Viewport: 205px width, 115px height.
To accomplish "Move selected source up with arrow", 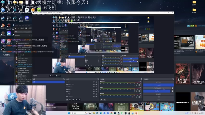I will pos(76,100).
